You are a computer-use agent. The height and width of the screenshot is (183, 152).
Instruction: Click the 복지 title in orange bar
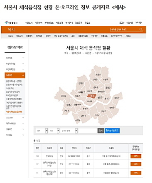point(11,30)
